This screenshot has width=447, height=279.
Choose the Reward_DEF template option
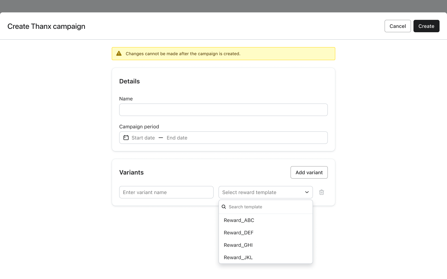(x=239, y=232)
